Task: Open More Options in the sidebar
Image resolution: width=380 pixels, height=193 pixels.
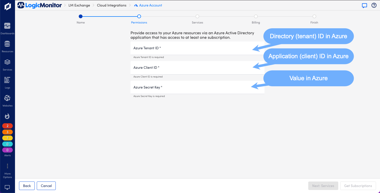Action: click(x=7, y=171)
